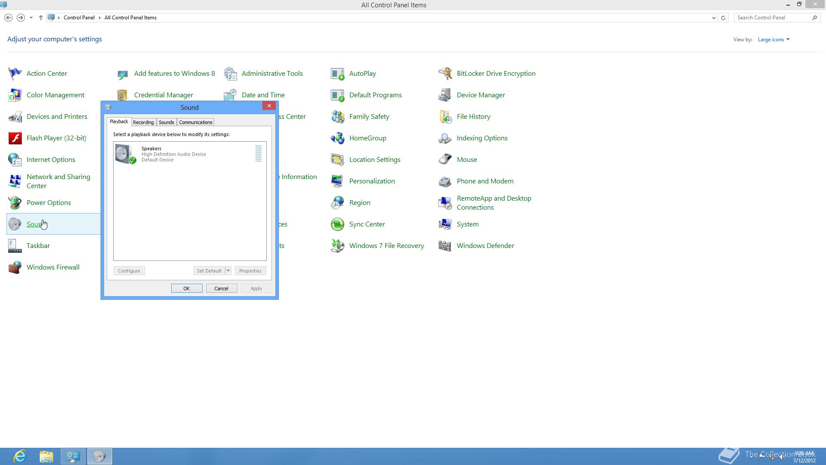Viewport: 826px width, 465px height.
Task: Click the Apply button
Action: [256, 288]
